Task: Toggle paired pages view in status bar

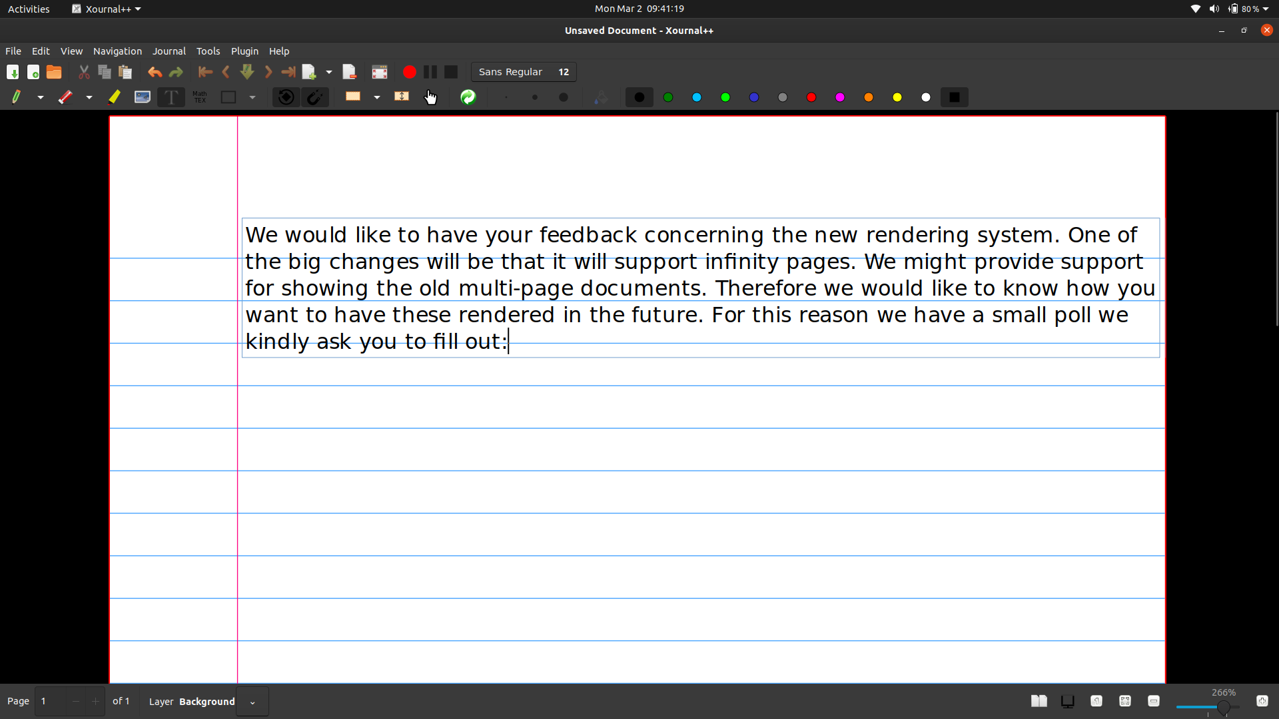Action: [1039, 701]
